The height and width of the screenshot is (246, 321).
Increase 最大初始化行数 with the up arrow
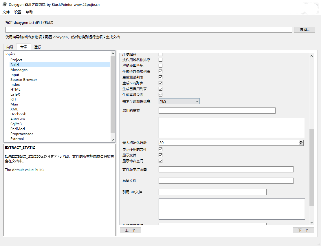tap(301, 141)
